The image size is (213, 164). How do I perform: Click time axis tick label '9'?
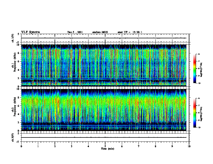point(172,146)
